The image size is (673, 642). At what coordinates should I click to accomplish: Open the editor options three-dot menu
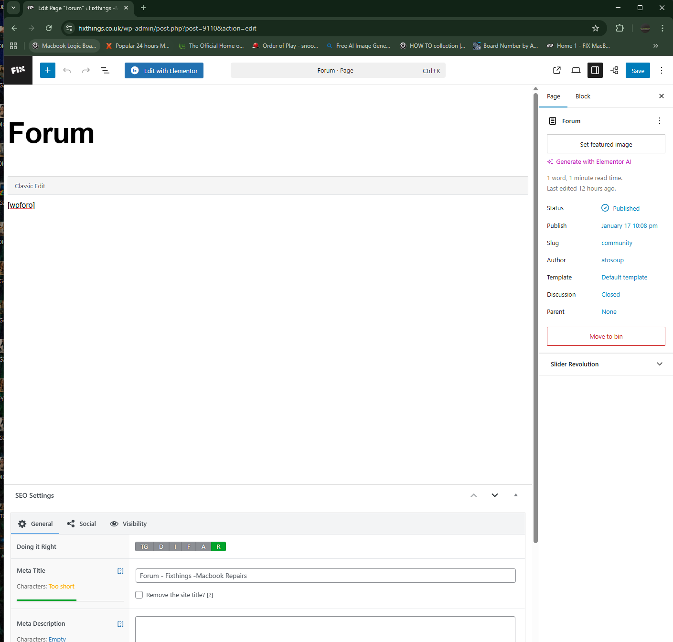tap(662, 70)
